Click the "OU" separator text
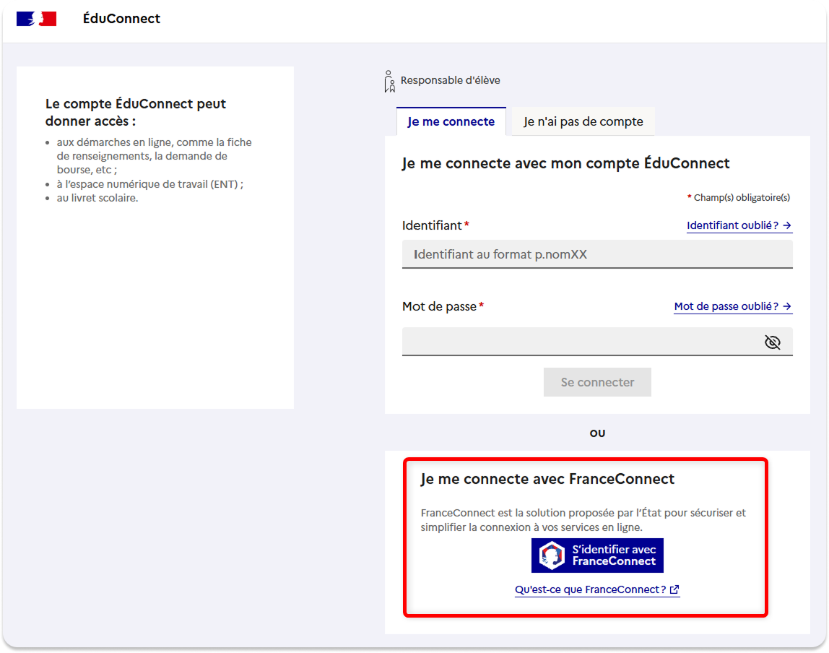This screenshot has width=829, height=653. click(597, 433)
